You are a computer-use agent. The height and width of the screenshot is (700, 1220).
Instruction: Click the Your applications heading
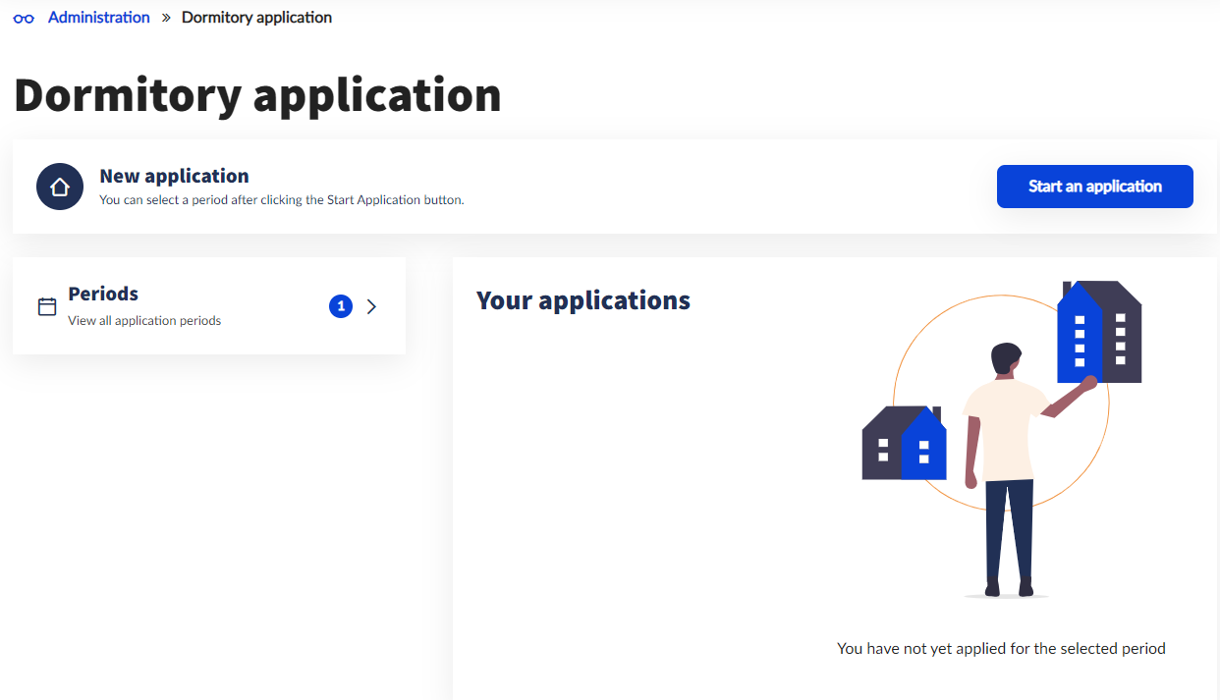[583, 300]
